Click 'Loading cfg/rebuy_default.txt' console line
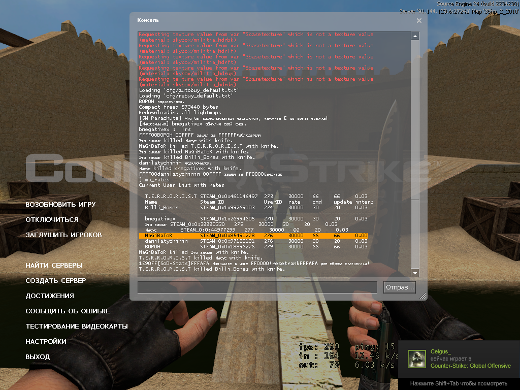 (x=186, y=96)
